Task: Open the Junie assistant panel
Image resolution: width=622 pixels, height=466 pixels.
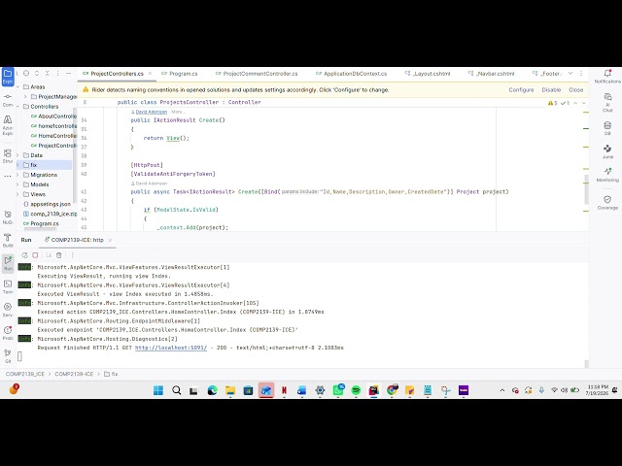Action: tap(607, 151)
